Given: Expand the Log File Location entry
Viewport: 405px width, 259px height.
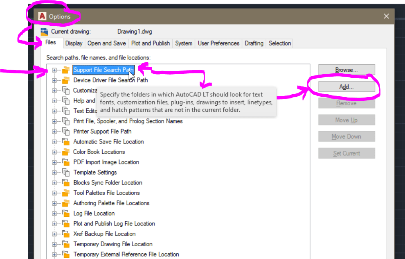Looking at the screenshot, I should coord(54,213).
